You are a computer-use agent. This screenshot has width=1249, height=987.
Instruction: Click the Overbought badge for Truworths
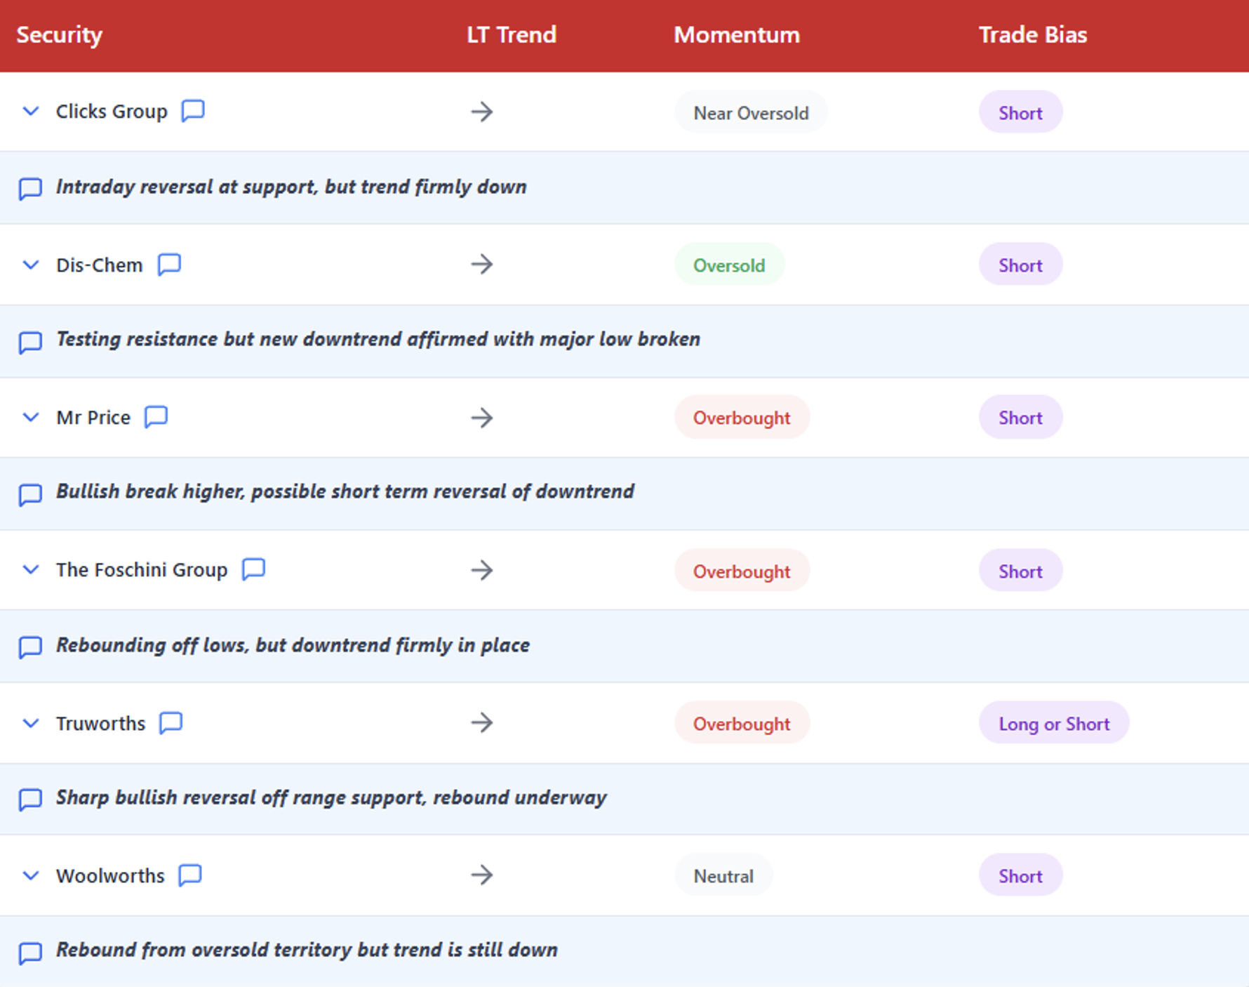pyautogui.click(x=742, y=723)
